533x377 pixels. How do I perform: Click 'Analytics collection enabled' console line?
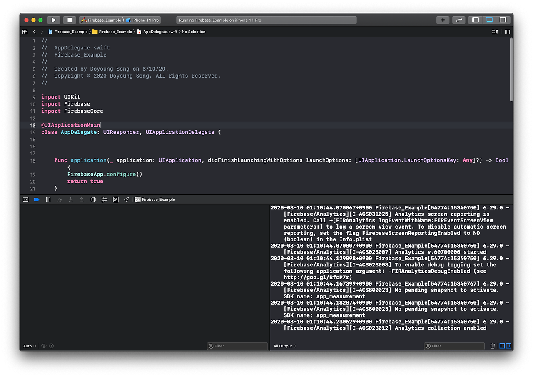pos(441,328)
